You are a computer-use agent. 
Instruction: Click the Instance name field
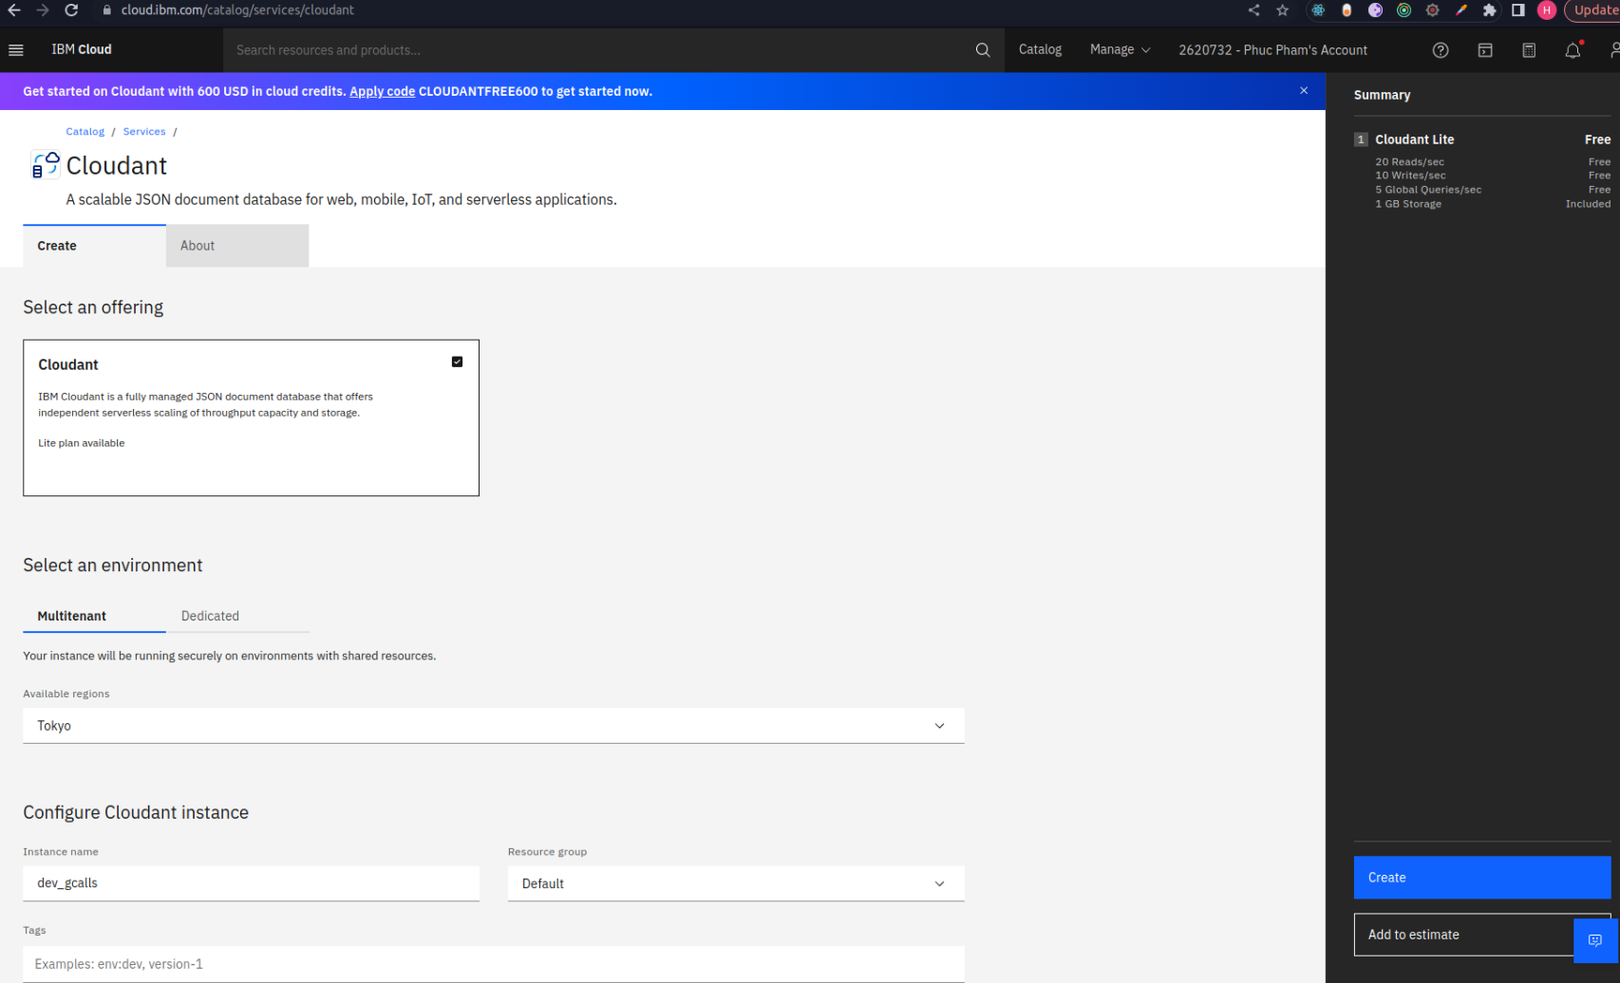(251, 883)
